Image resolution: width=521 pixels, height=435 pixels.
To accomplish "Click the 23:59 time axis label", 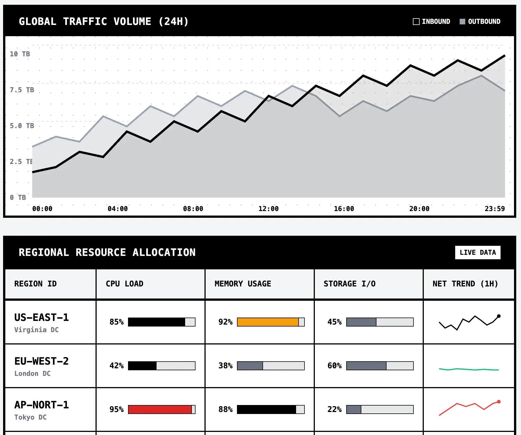I will [495, 209].
